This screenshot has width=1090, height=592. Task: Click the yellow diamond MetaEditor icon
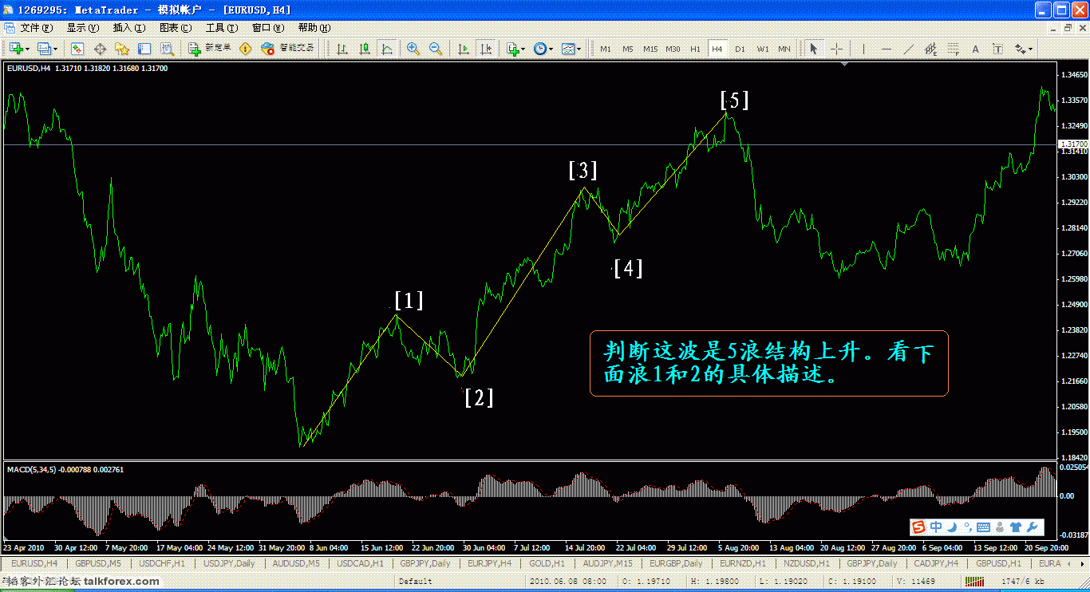click(245, 49)
